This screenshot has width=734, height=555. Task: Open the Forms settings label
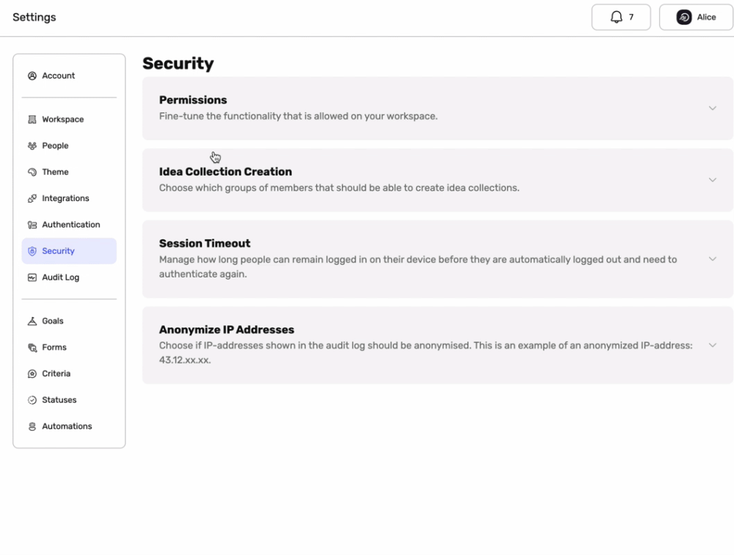54,347
